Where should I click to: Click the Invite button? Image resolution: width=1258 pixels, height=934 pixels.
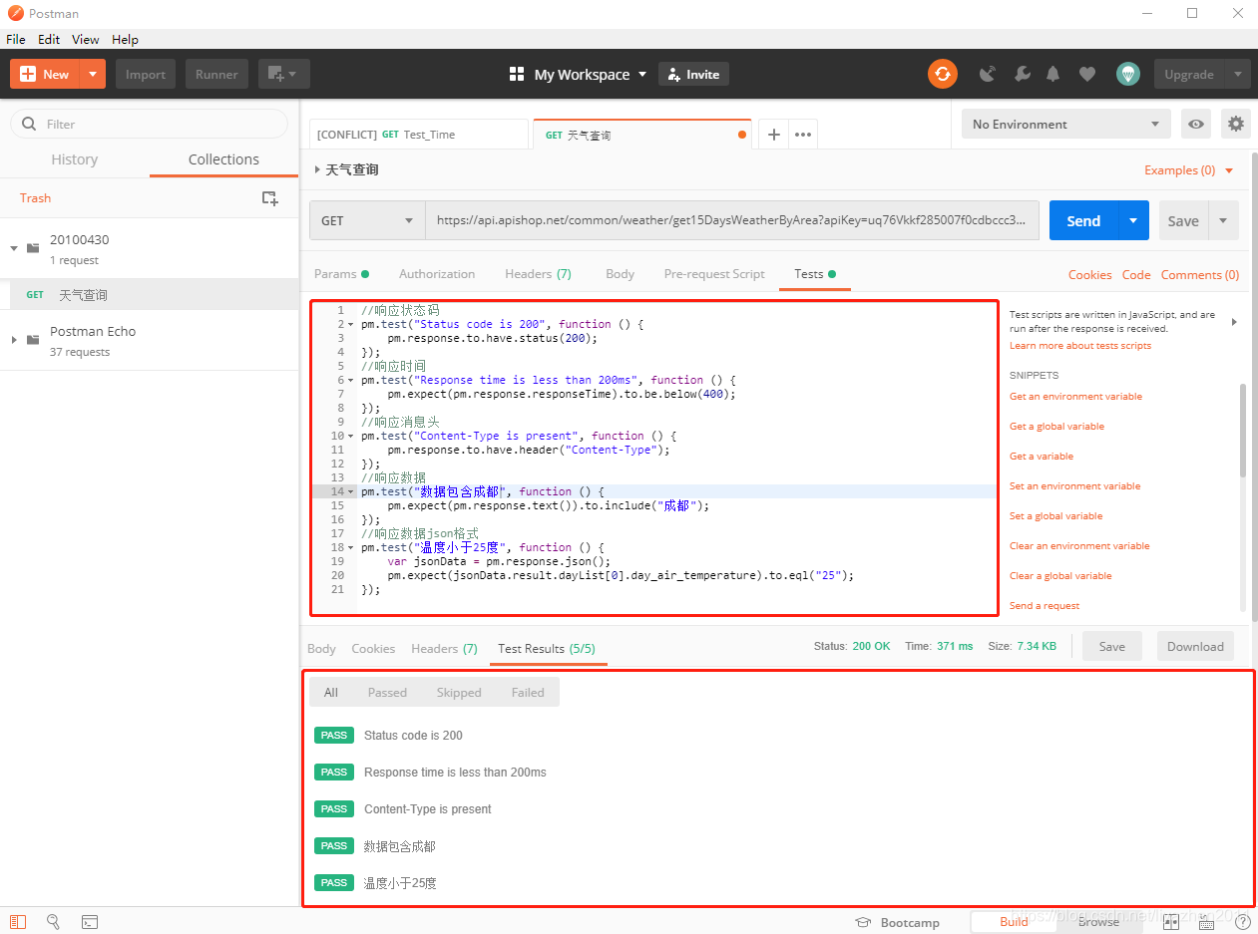click(x=693, y=74)
